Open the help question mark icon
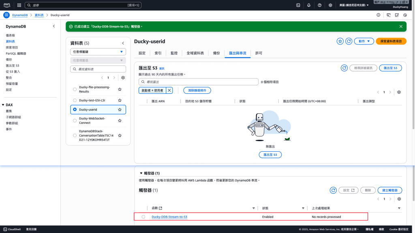The image size is (415, 233). point(319,5)
